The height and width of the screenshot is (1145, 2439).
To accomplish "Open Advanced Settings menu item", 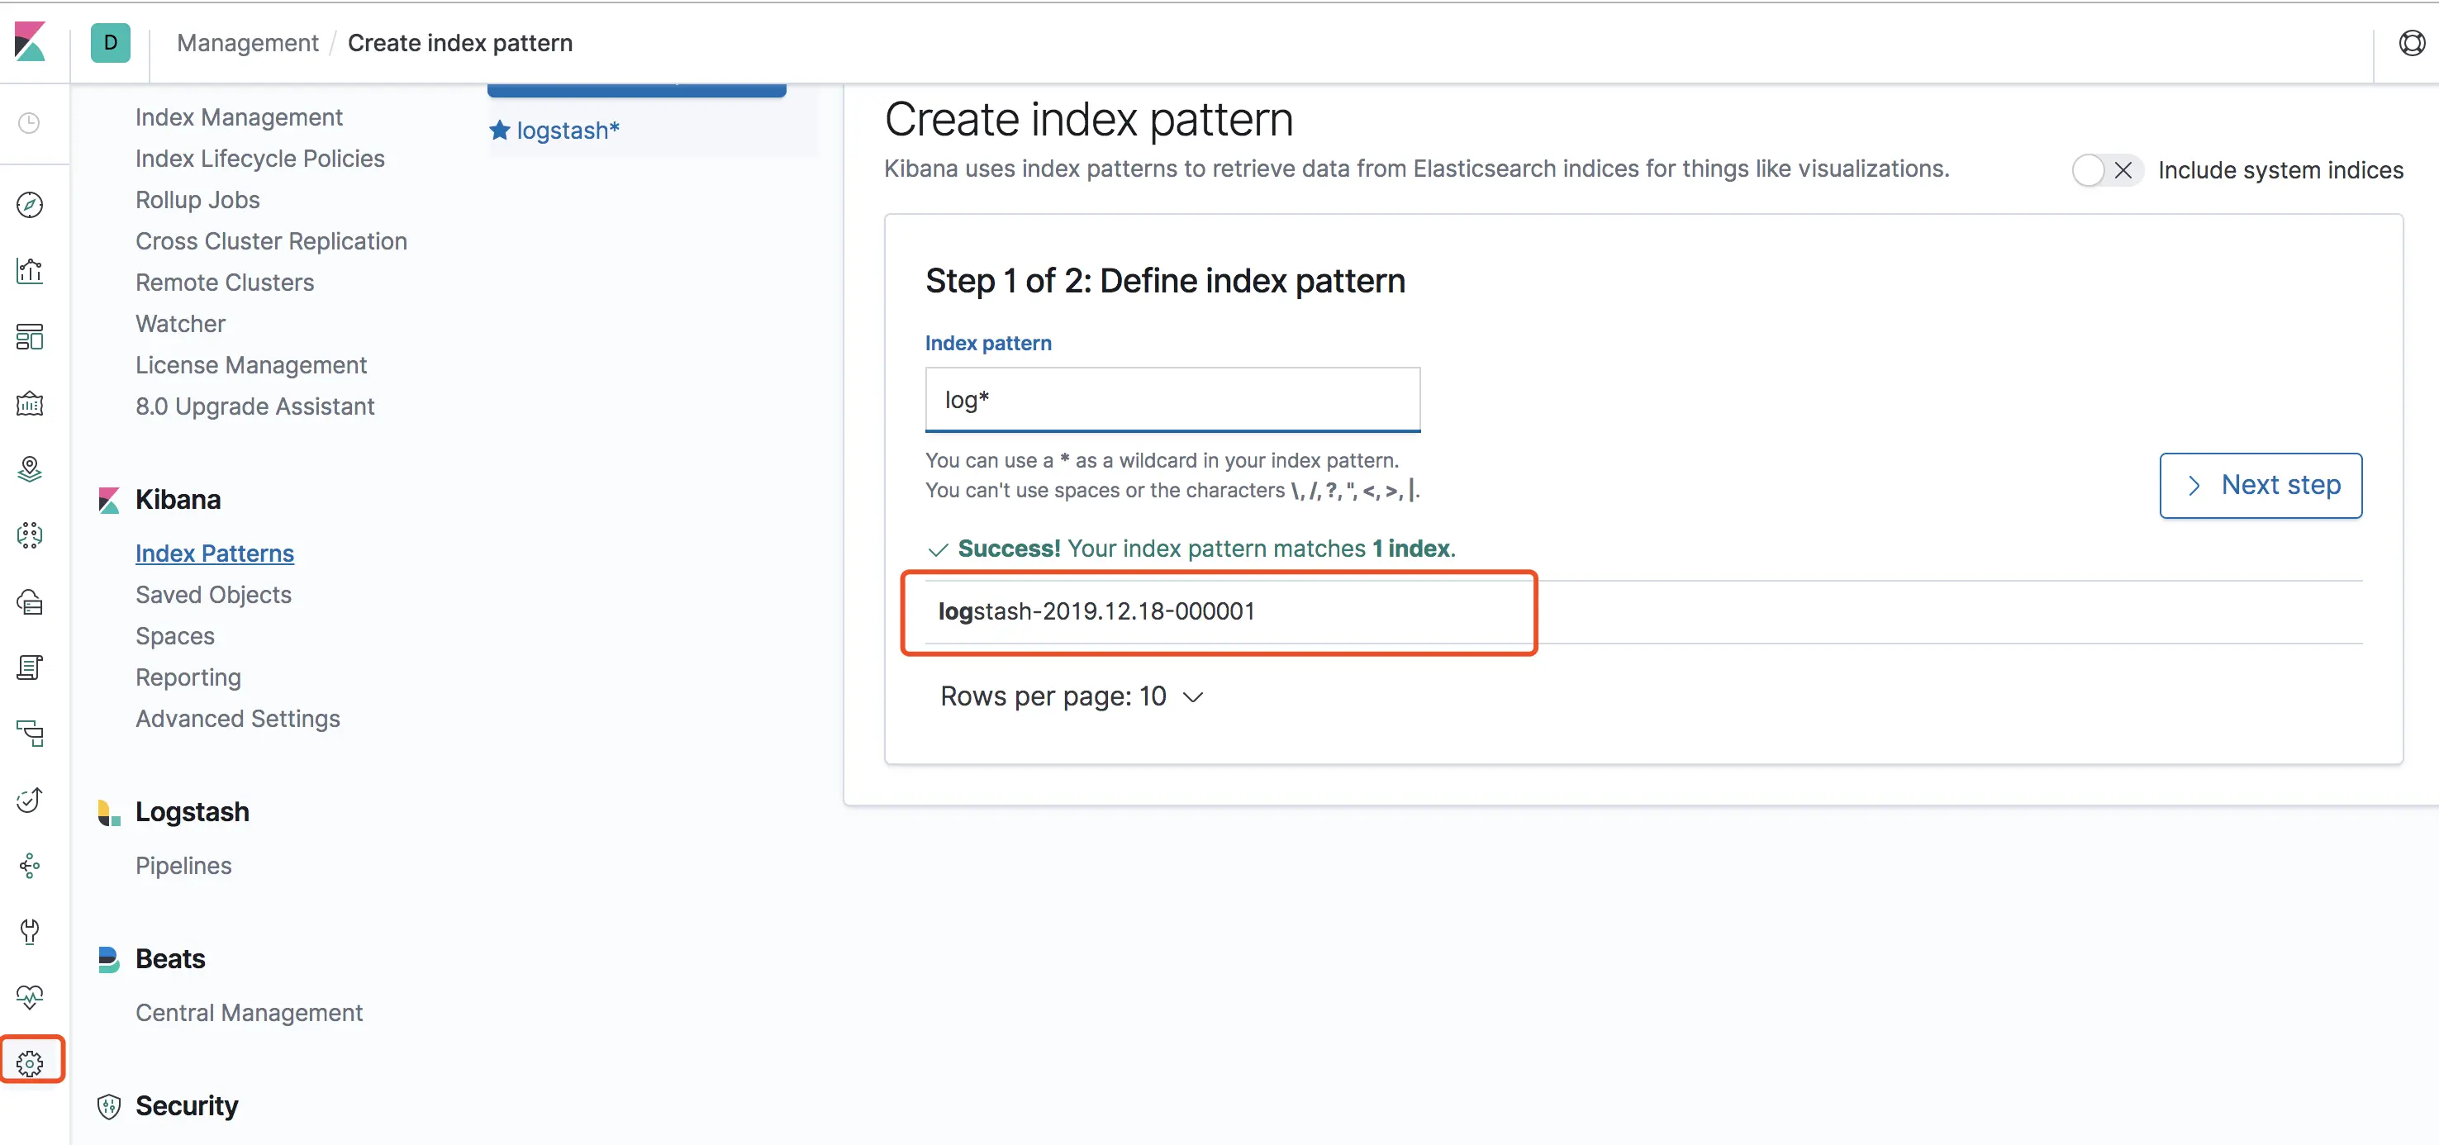I will coord(238,719).
